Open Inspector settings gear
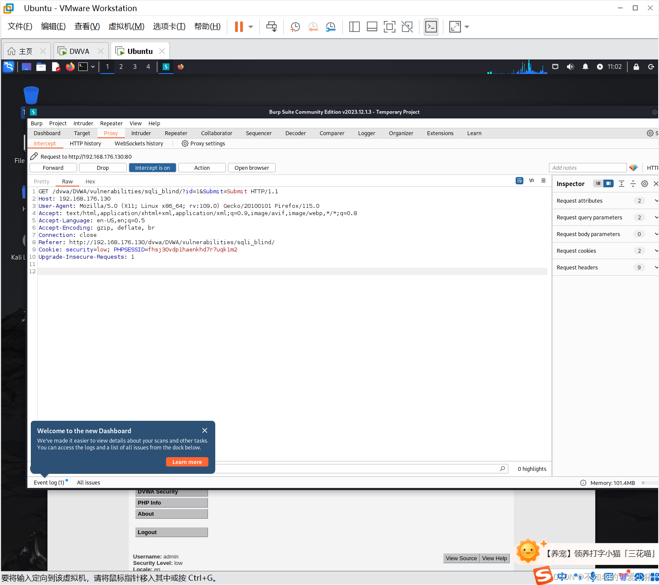This screenshot has height=585, width=659. pyautogui.click(x=644, y=184)
